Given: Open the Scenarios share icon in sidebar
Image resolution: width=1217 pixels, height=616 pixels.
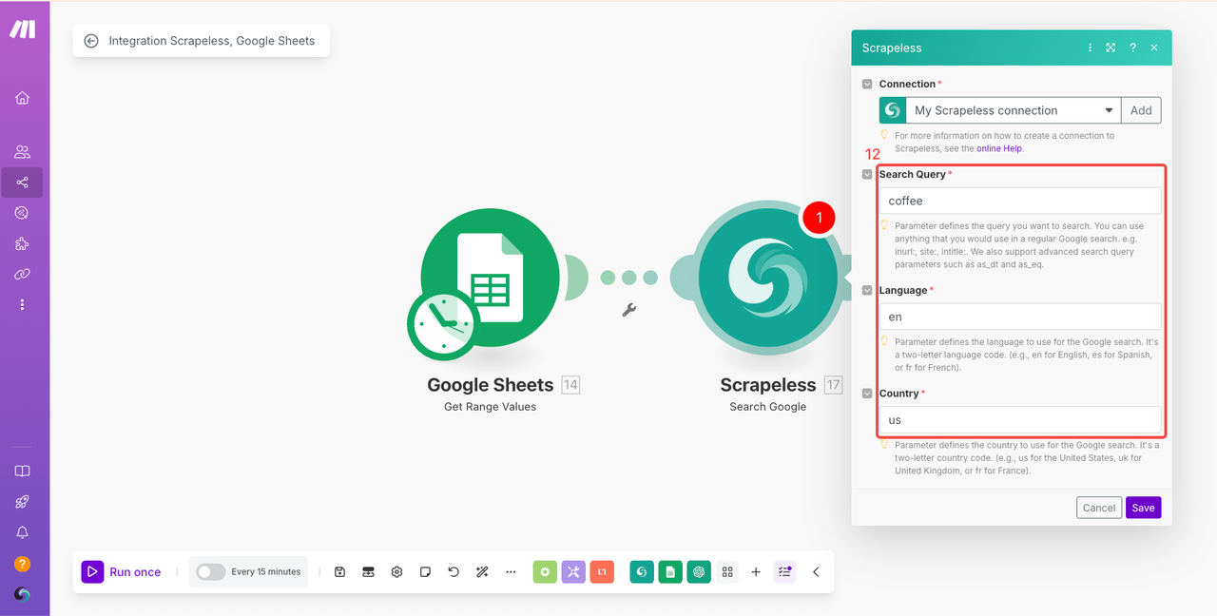Looking at the screenshot, I should click(x=23, y=183).
